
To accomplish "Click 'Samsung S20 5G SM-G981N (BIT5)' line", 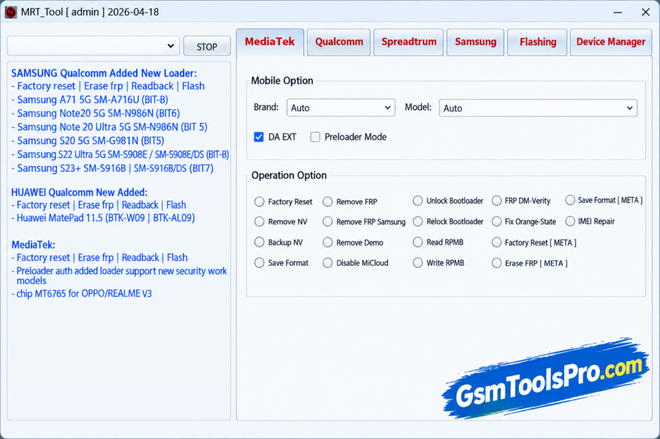I will coord(88,141).
